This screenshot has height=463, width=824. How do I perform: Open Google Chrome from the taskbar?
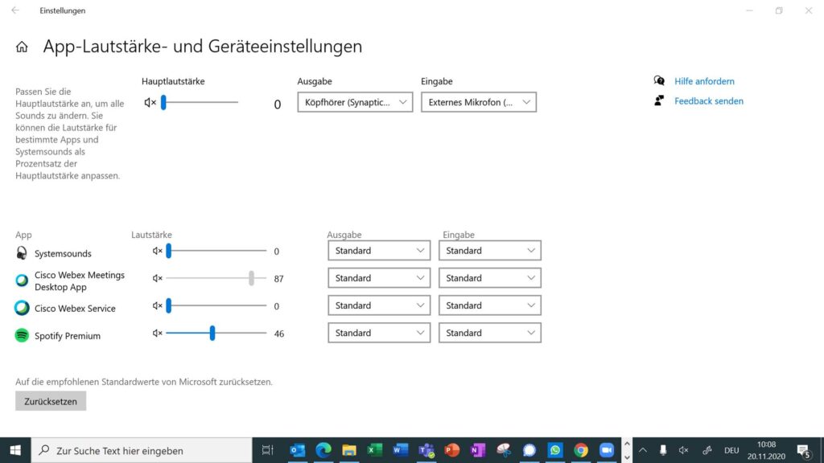[581, 450]
